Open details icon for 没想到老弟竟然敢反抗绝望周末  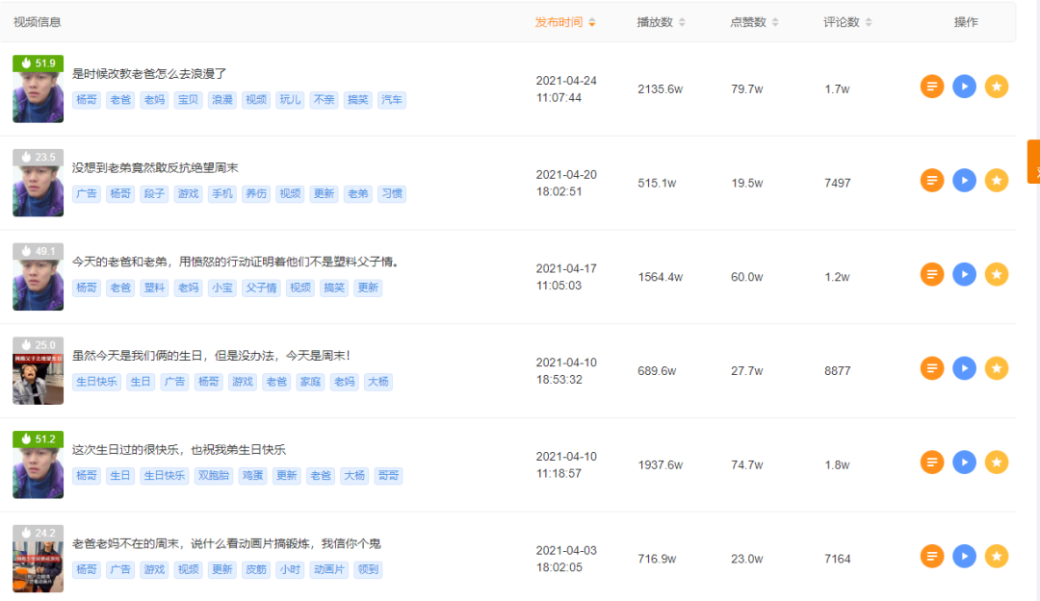[931, 180]
